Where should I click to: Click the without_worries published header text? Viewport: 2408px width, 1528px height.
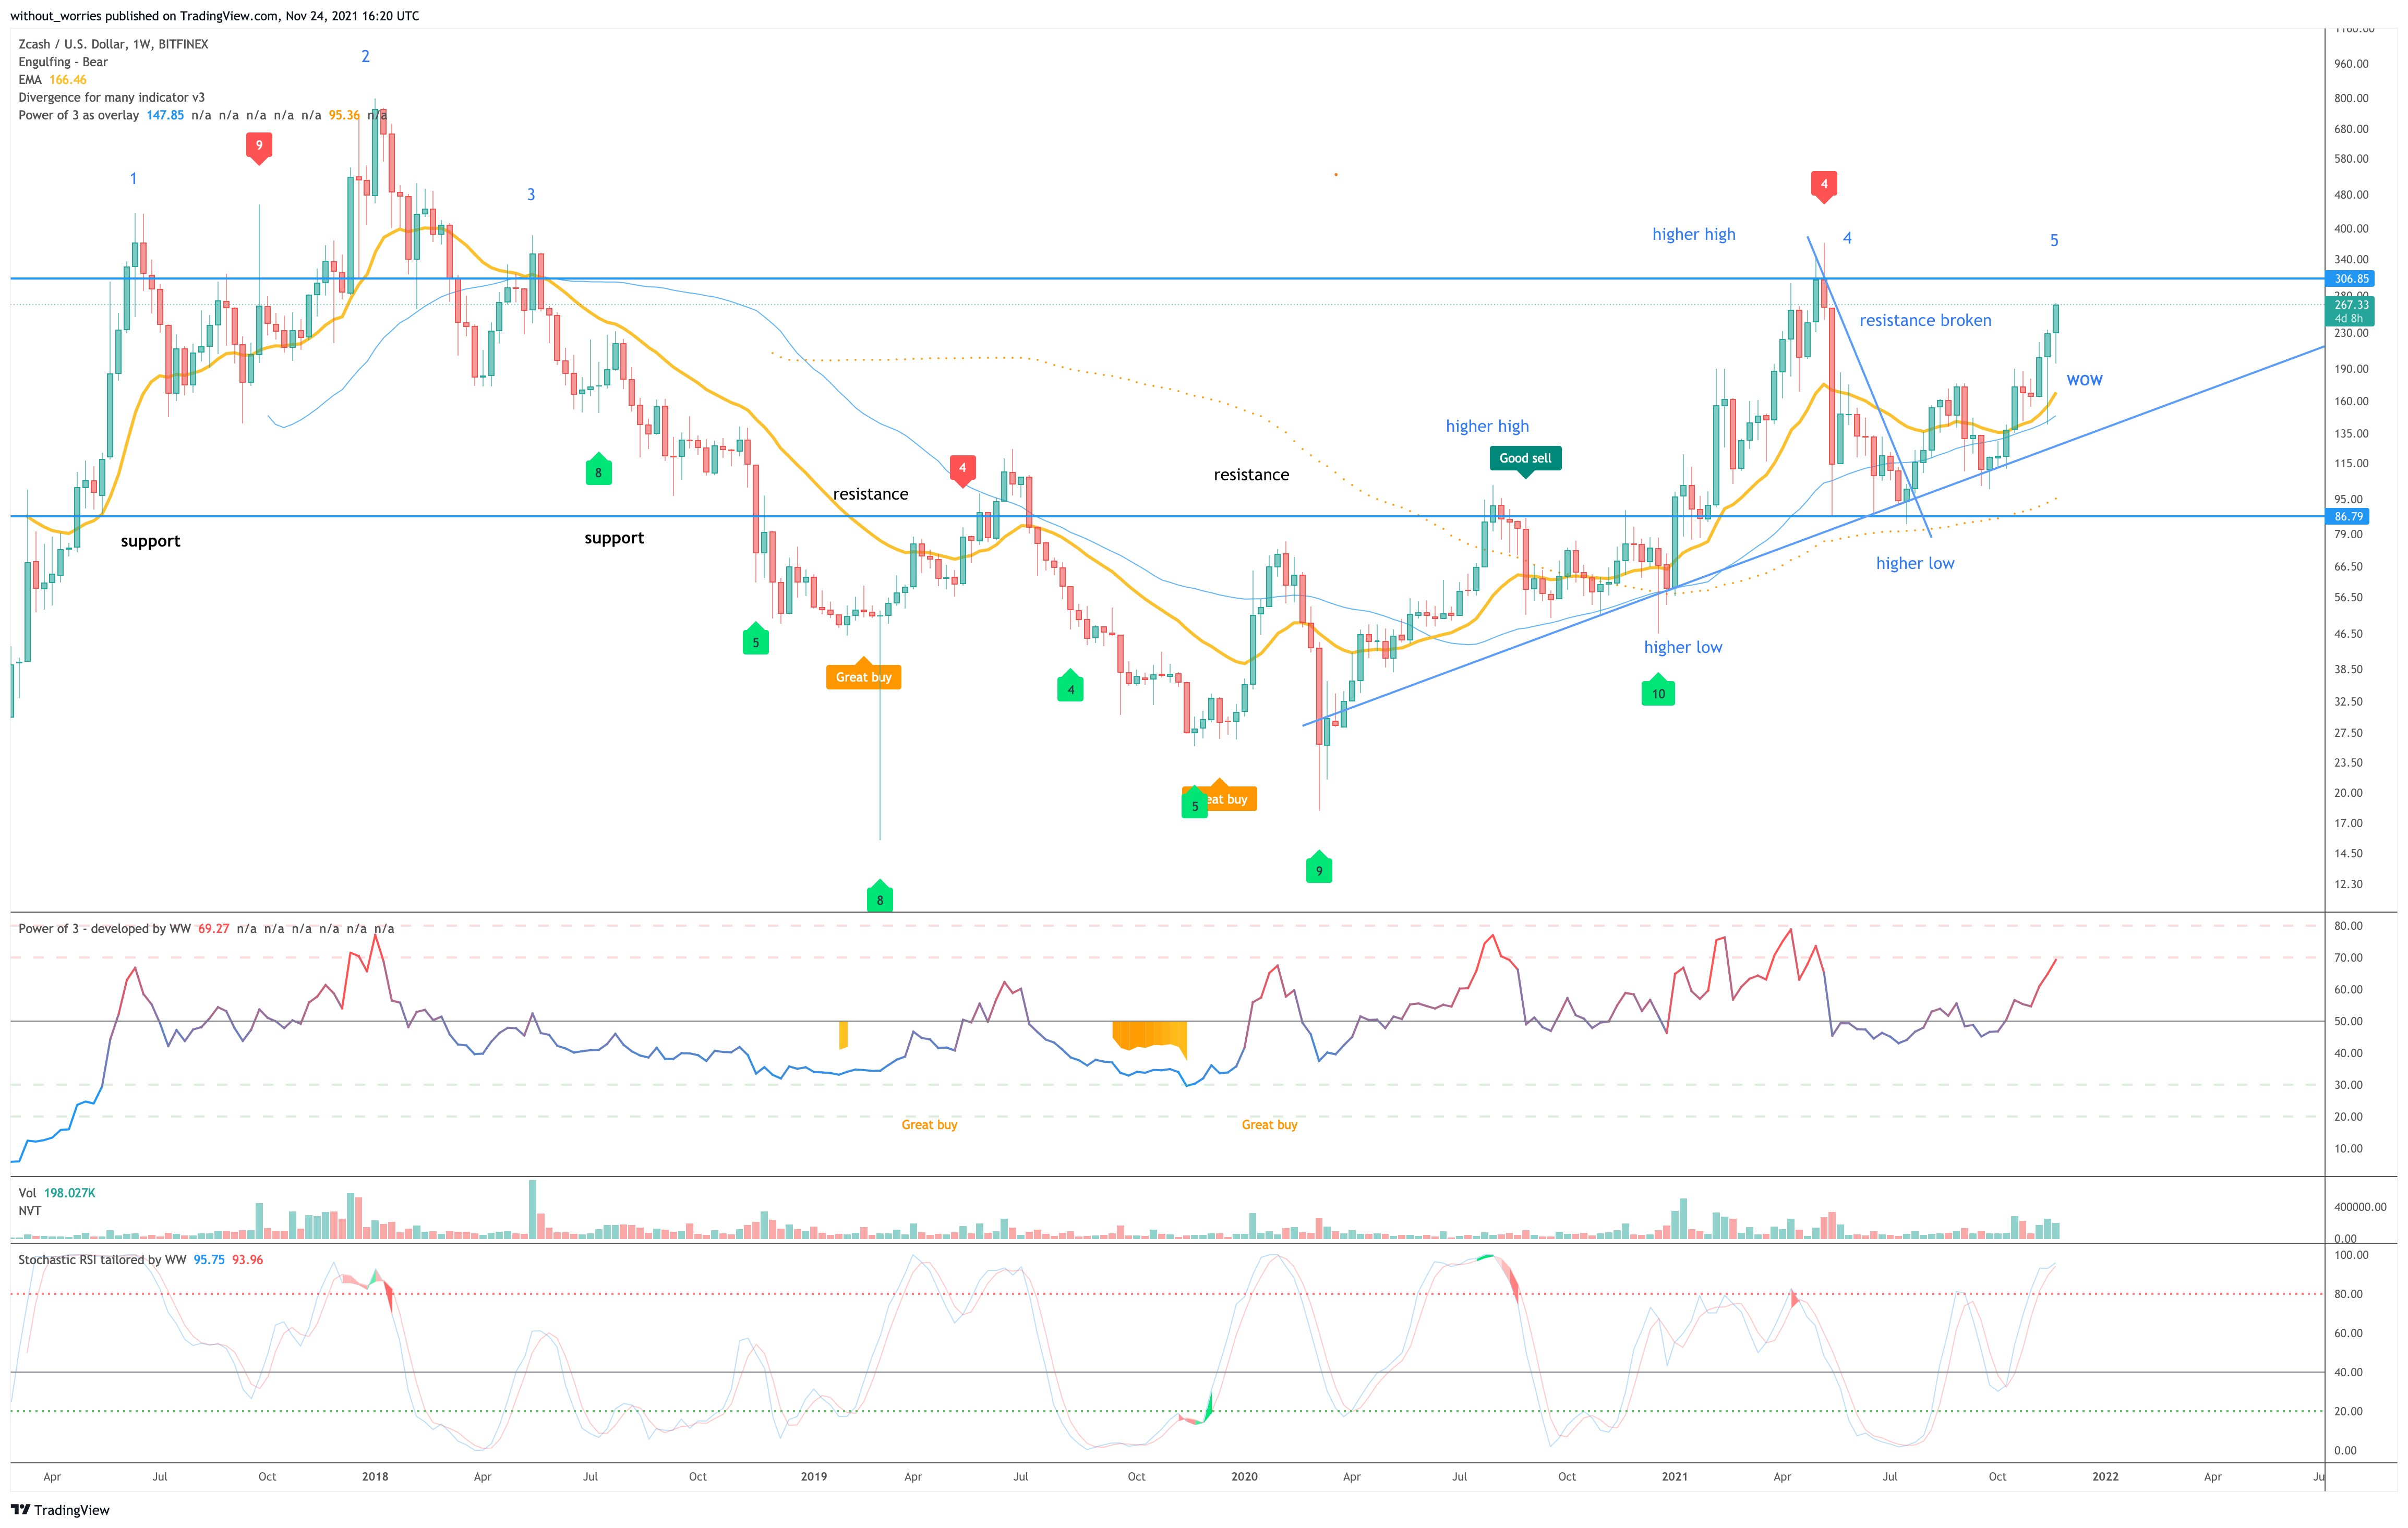tap(215, 16)
